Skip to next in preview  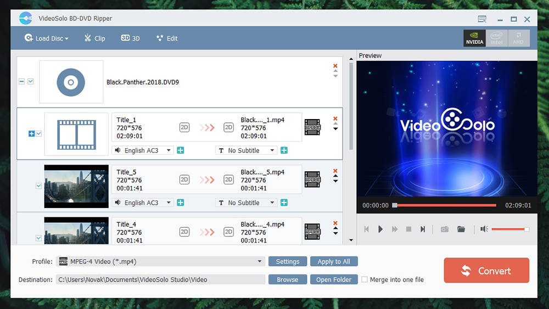click(423, 229)
